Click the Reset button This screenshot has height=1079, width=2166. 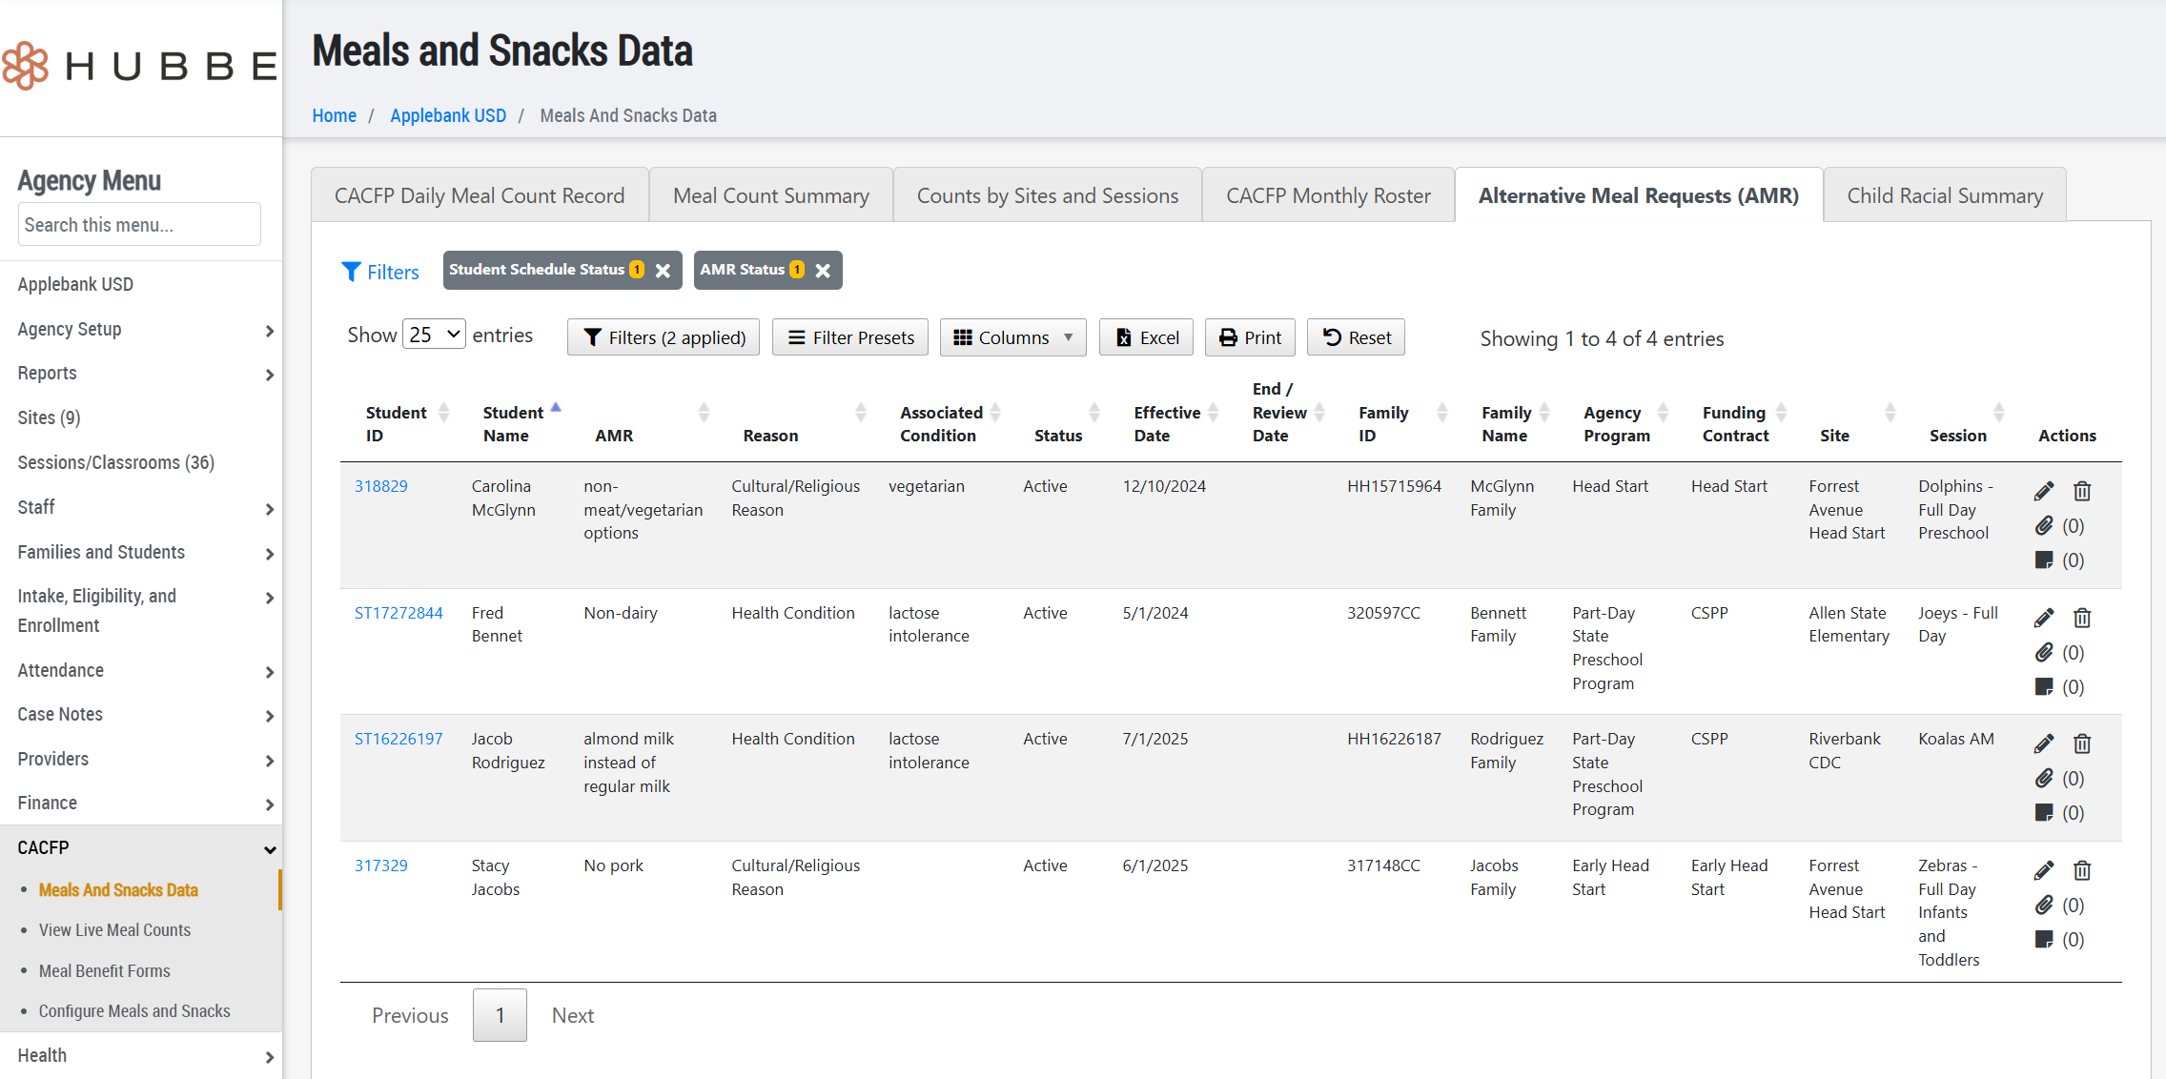(x=1356, y=337)
